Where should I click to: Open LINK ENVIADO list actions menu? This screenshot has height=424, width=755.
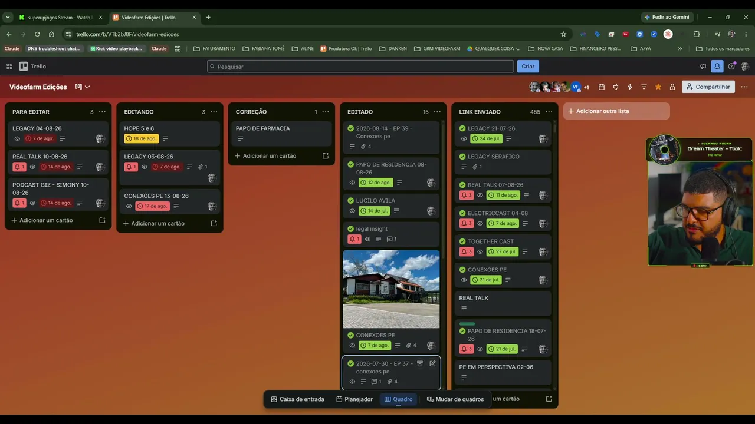[x=549, y=112]
